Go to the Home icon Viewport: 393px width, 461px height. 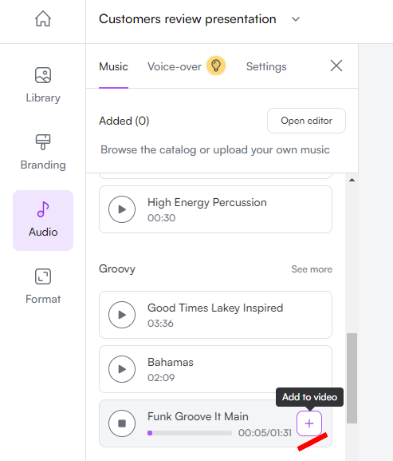(43, 19)
